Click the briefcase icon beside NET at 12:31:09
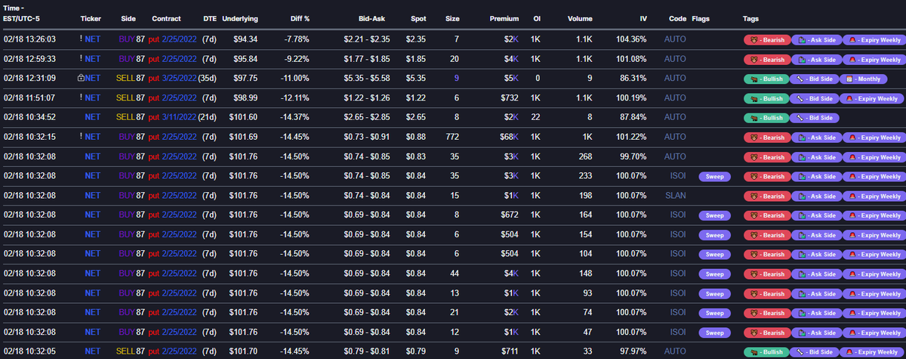The image size is (906, 359). pos(81,78)
